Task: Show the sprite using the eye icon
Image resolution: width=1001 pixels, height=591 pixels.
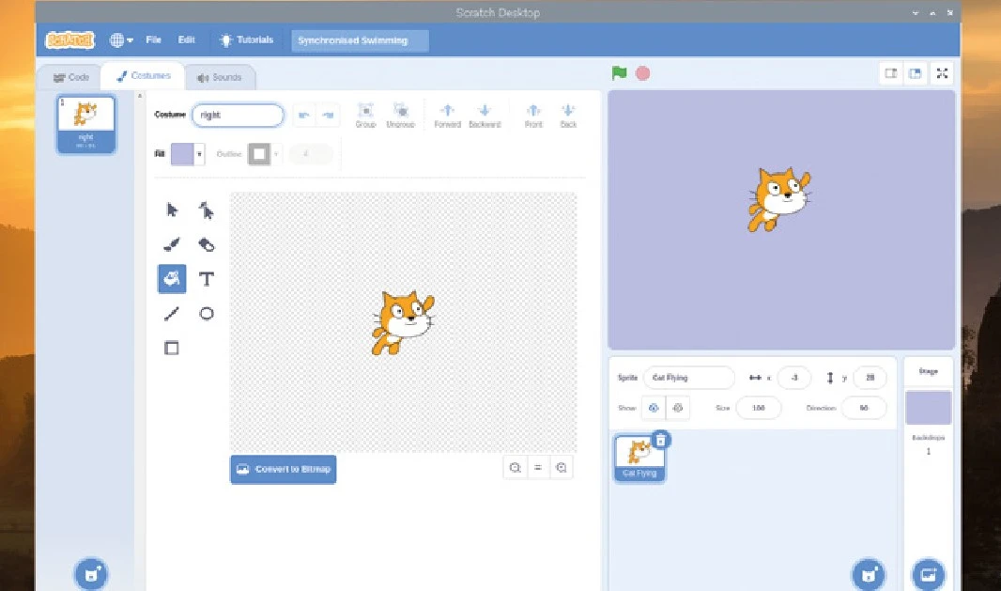Action: 654,408
